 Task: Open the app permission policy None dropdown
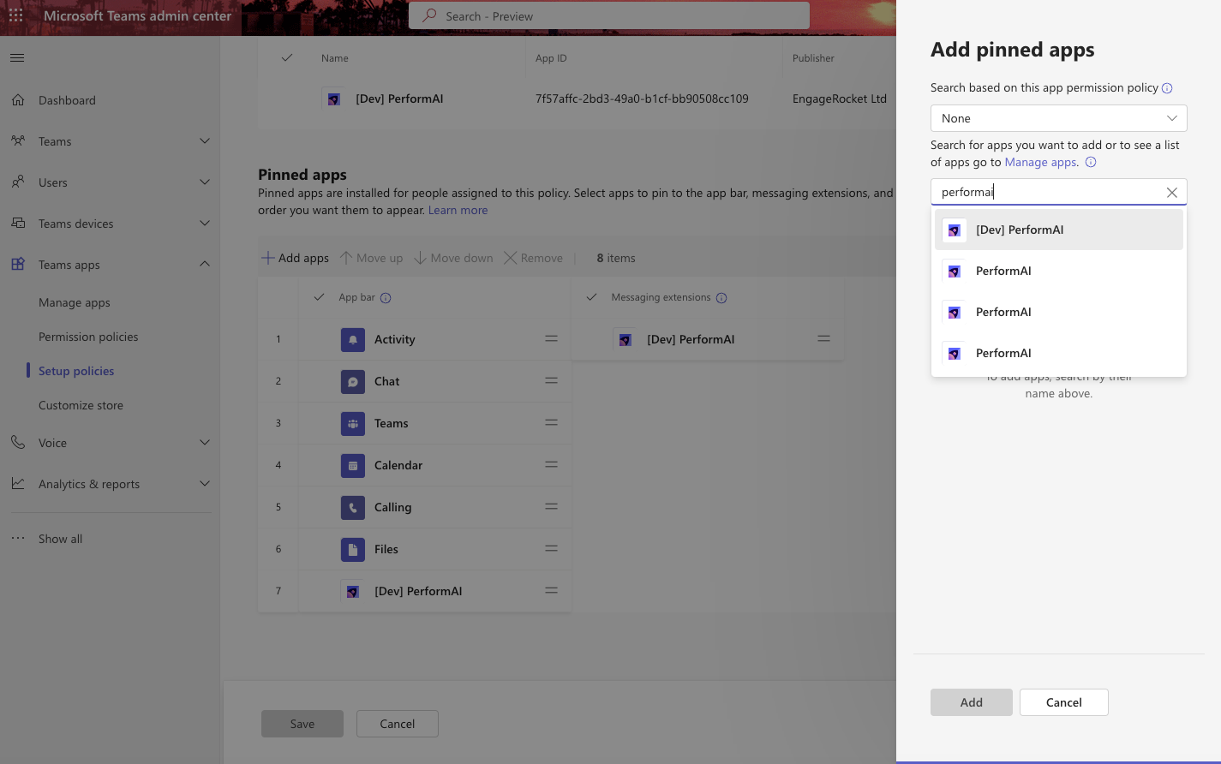[x=1059, y=118]
